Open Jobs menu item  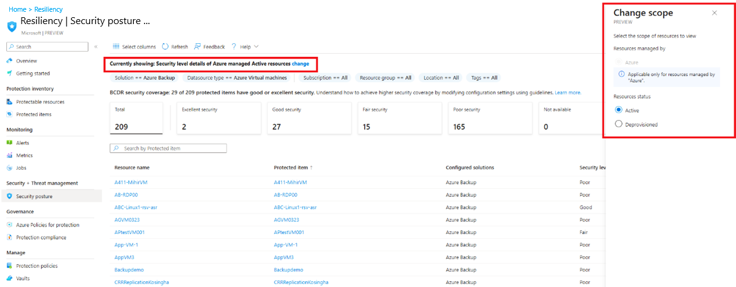[x=21, y=168]
